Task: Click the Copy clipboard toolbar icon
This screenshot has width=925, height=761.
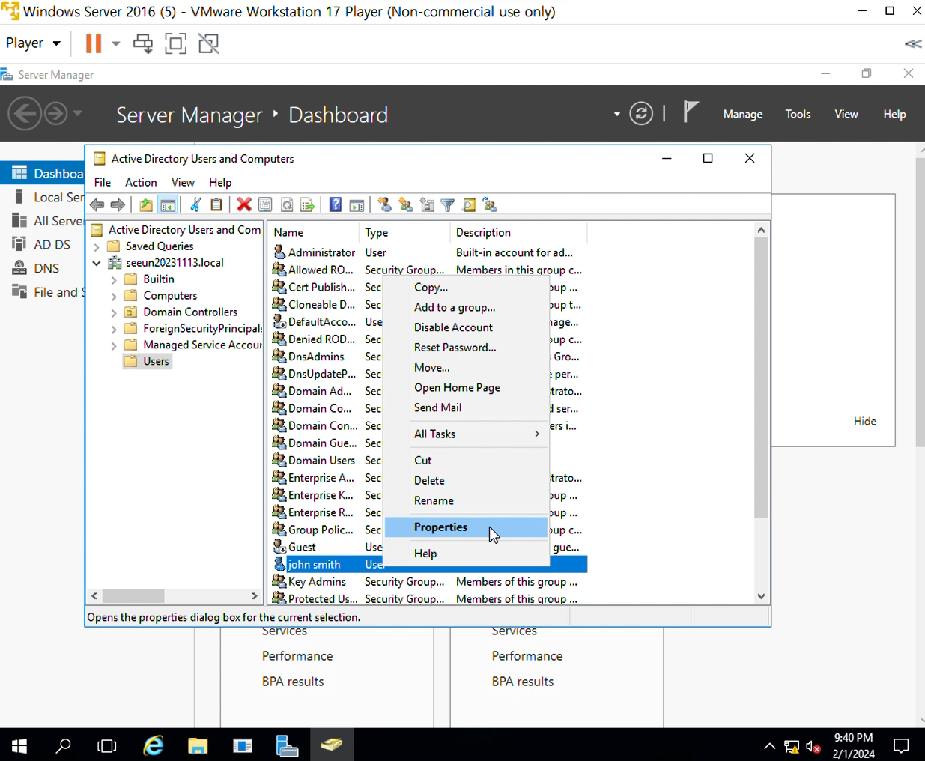Action: (216, 204)
